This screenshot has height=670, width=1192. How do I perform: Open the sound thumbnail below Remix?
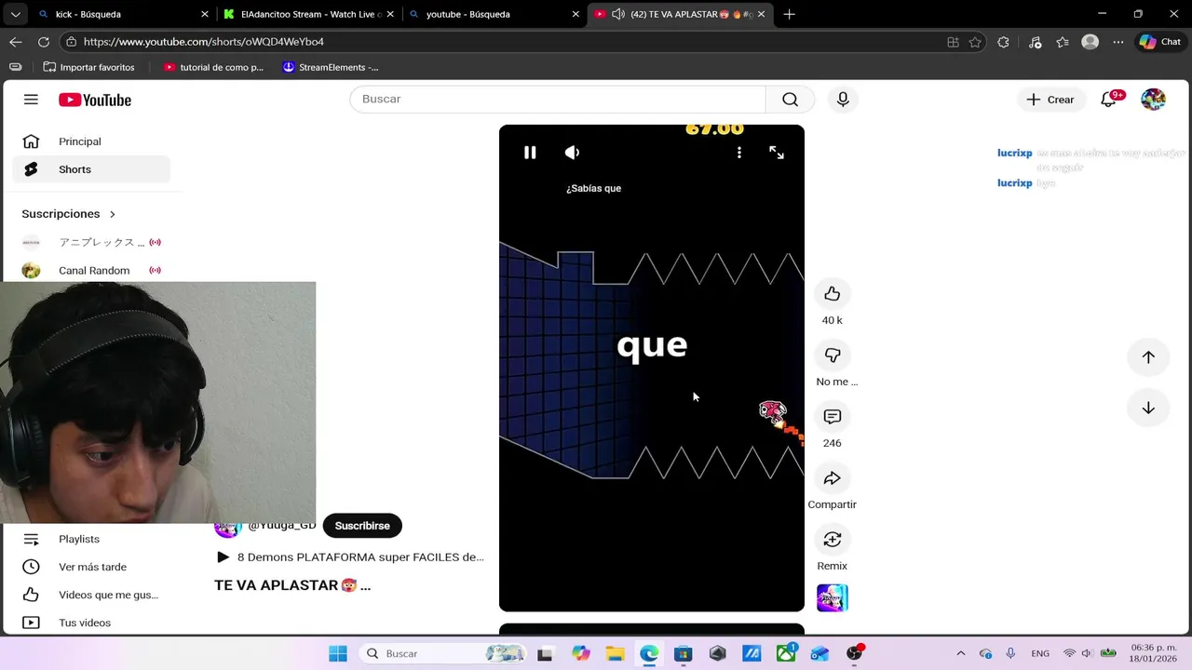click(x=833, y=597)
